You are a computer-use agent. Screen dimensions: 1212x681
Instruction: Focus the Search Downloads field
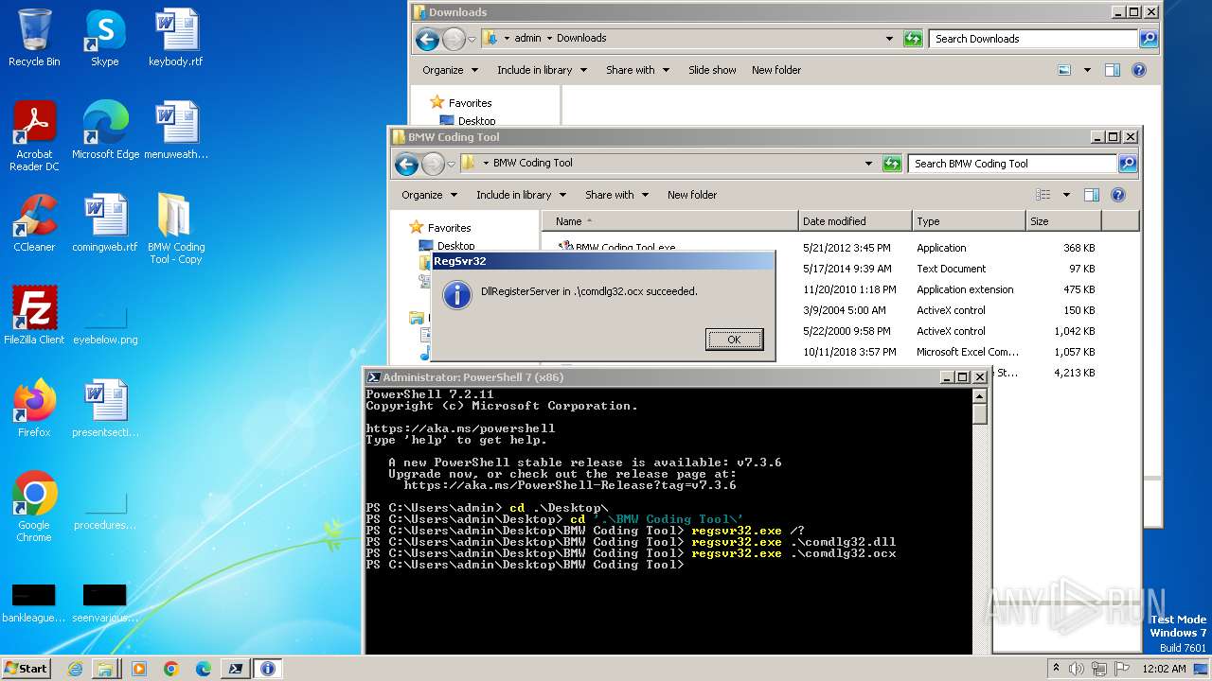click(1032, 39)
